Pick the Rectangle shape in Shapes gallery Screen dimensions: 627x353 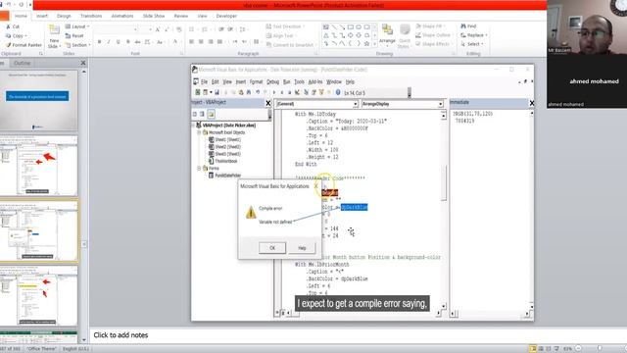(351, 27)
